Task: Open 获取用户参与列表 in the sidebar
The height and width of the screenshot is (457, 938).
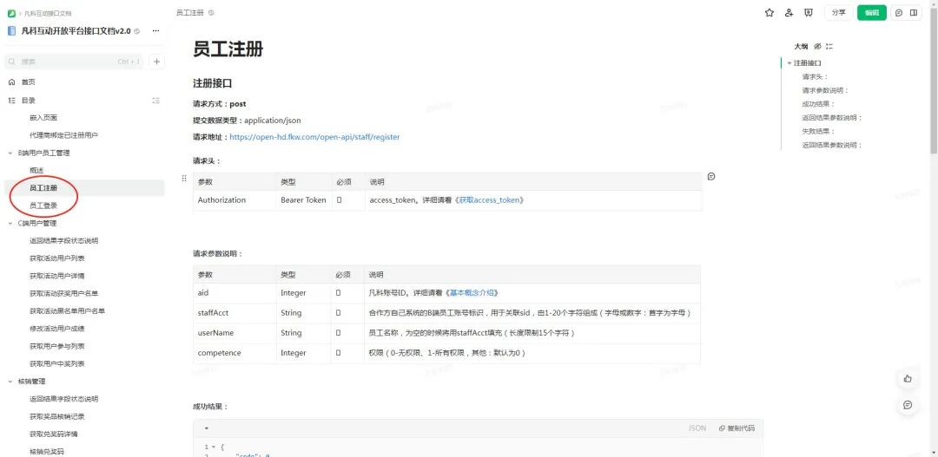Action: tap(56, 346)
